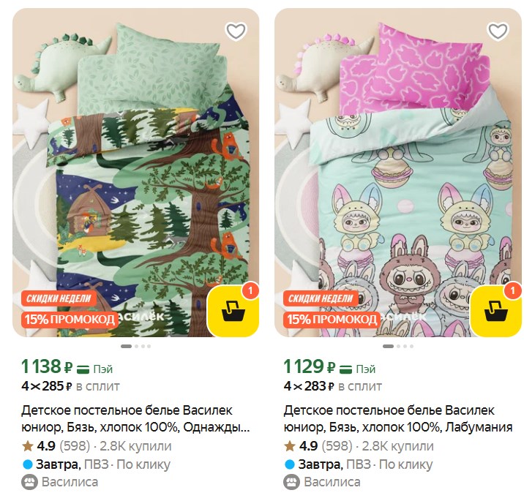Open the Labubu bedding product photo
524x501 pixels.
coord(397,176)
